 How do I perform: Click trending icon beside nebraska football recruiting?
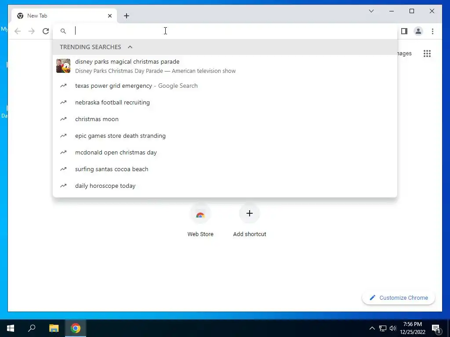[x=63, y=102]
